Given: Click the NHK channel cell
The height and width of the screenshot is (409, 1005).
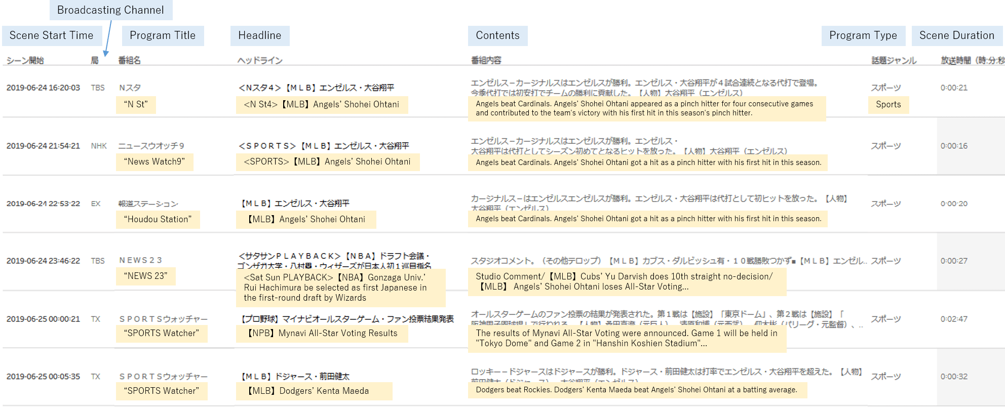Looking at the screenshot, I should pyautogui.click(x=99, y=146).
